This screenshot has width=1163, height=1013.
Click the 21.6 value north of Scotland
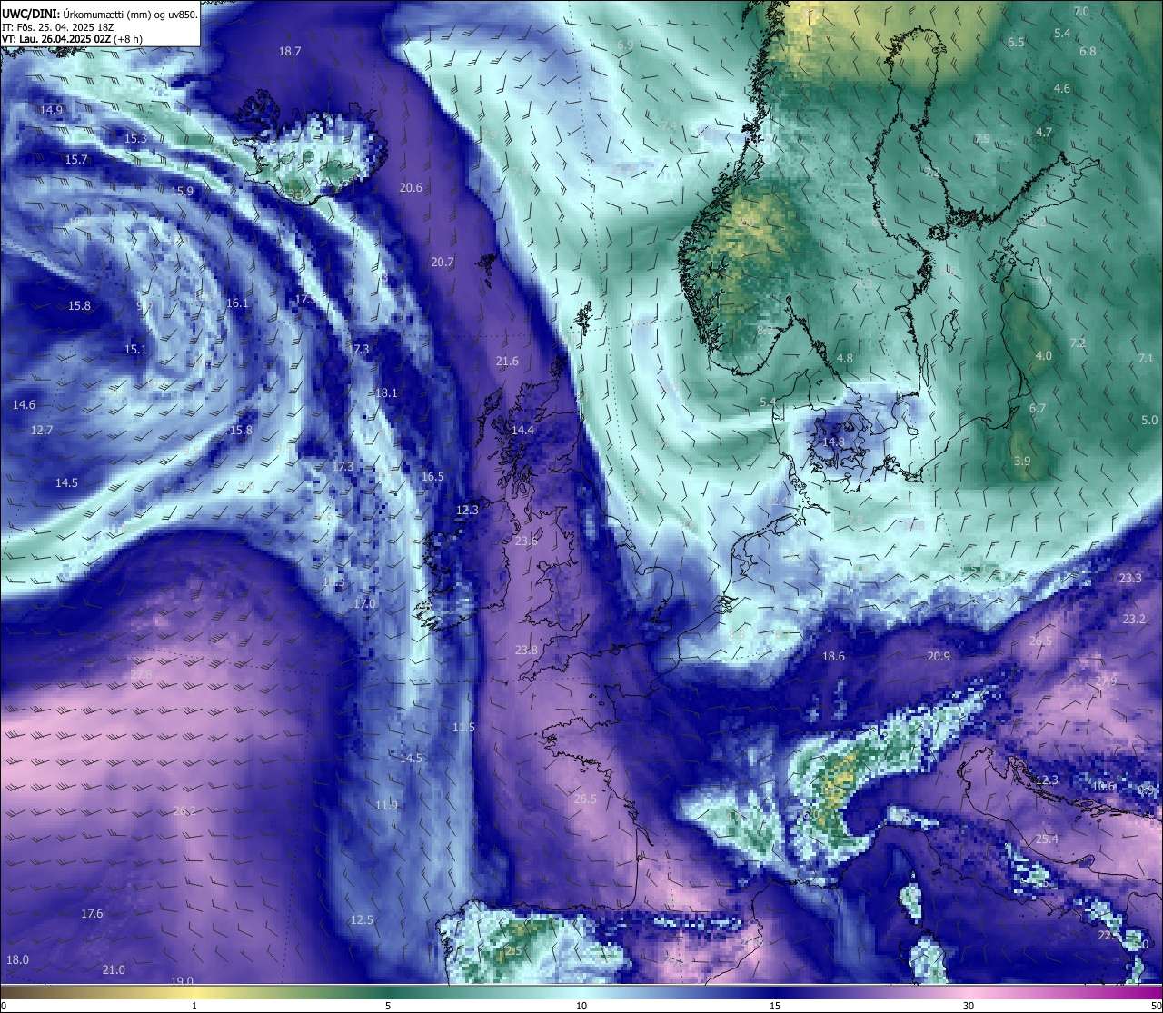point(507,362)
